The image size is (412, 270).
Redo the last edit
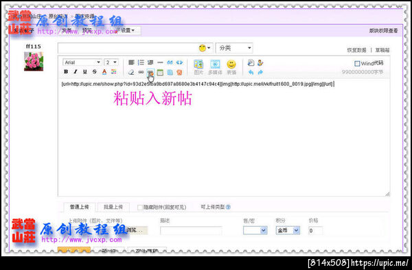[260, 72]
